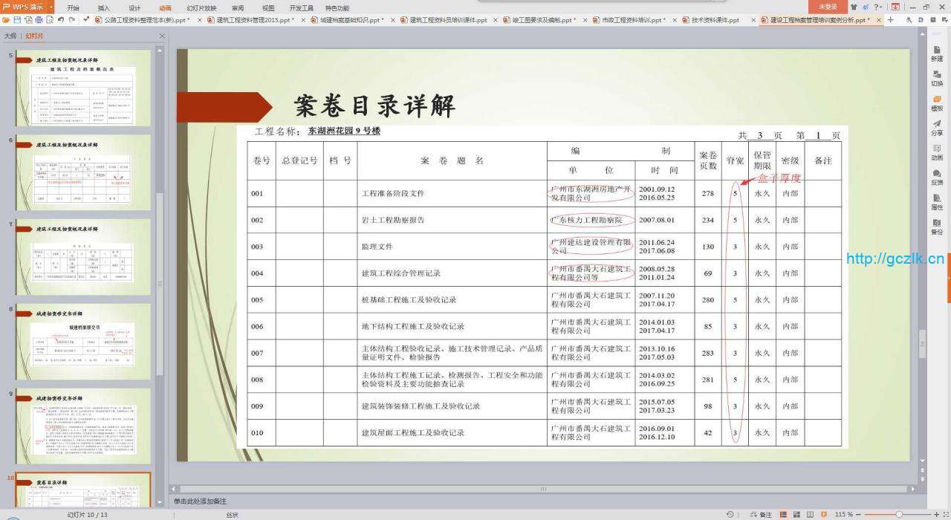Click the Save icon in quick access toolbar

[16, 20]
